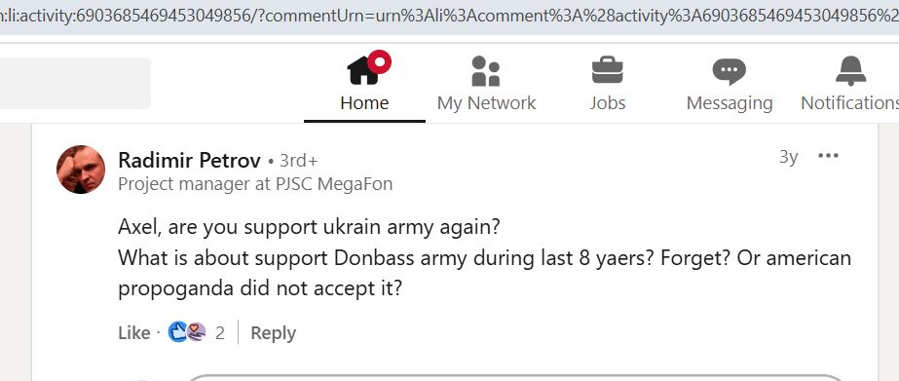Click Radimir Petrov's profile photo
The height and width of the screenshot is (381, 899).
[81, 170]
